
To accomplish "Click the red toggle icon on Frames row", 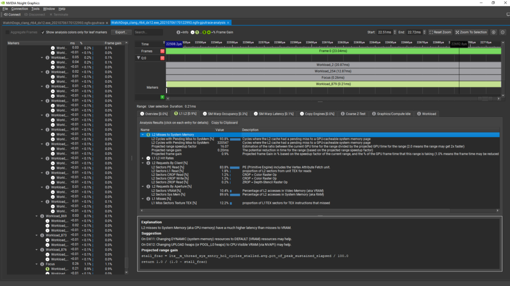I will point(162,51).
